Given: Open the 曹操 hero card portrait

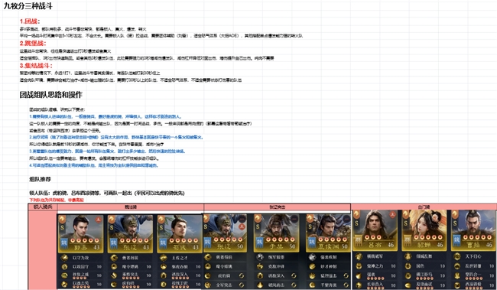Looking at the screenshot, I should coord(474,230).
